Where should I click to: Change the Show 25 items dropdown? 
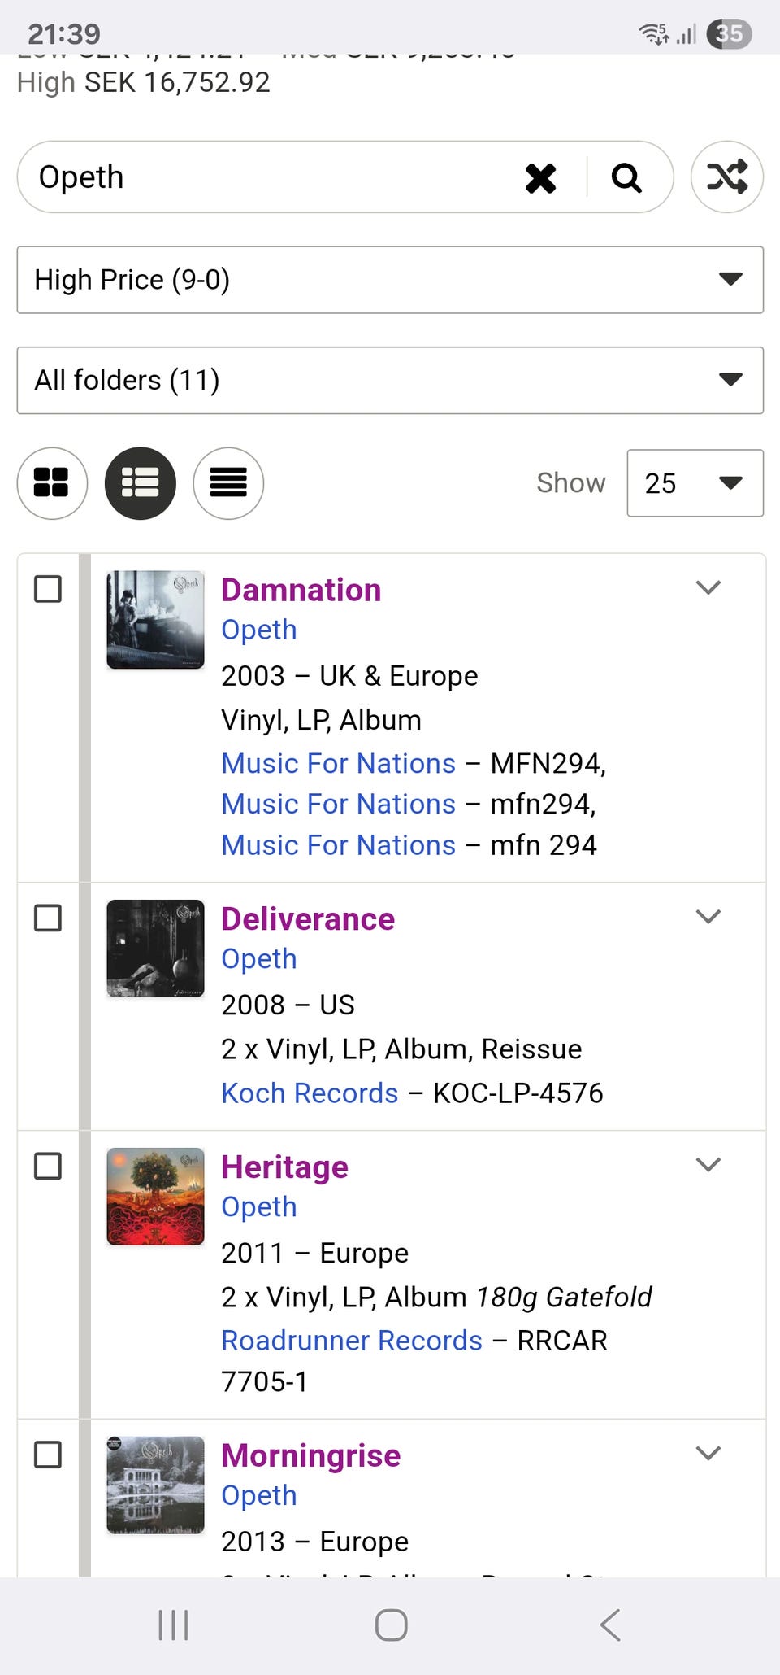695,483
